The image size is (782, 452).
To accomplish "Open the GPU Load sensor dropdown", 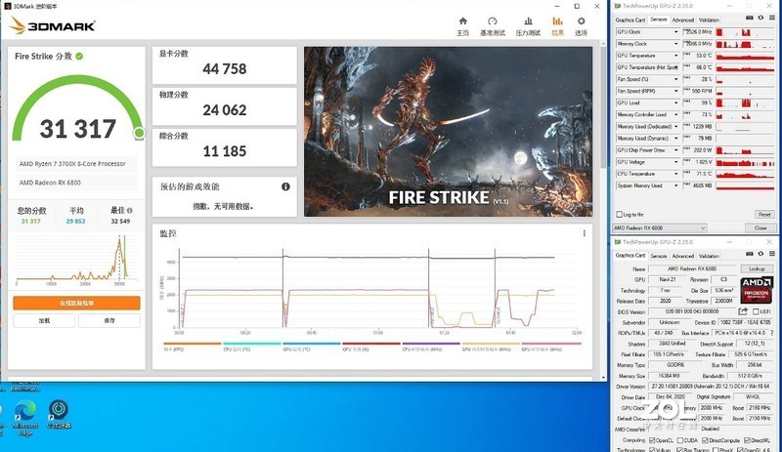I will click(x=675, y=103).
